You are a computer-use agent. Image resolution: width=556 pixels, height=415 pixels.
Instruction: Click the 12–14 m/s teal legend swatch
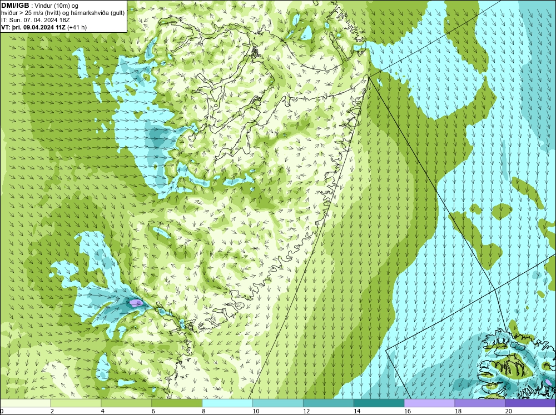click(x=329, y=403)
